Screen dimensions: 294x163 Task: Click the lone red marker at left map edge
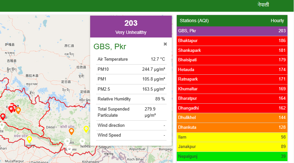point(3,116)
